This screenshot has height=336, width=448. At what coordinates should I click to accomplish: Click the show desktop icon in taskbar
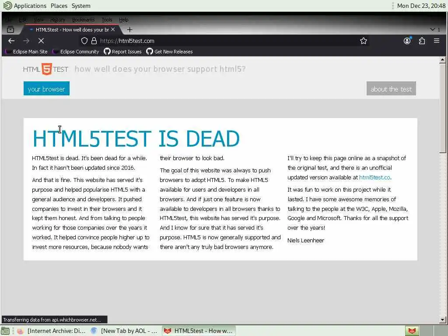pyautogui.click(x=5, y=331)
